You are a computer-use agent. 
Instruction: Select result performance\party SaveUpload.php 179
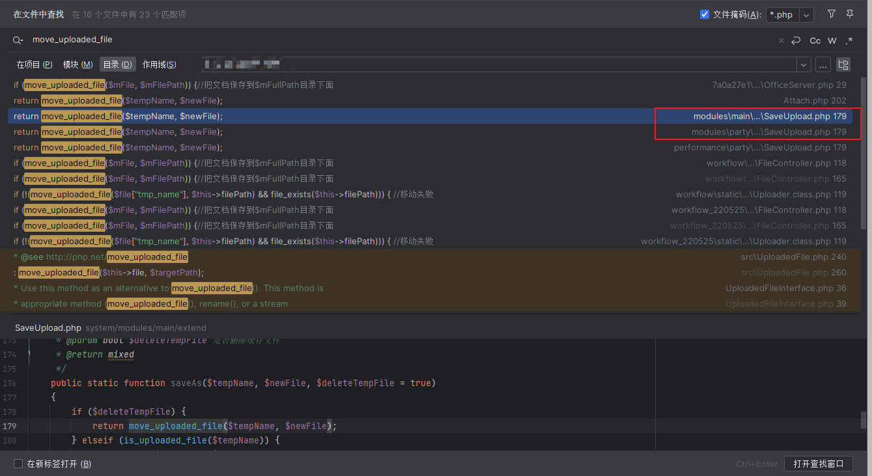coord(430,148)
